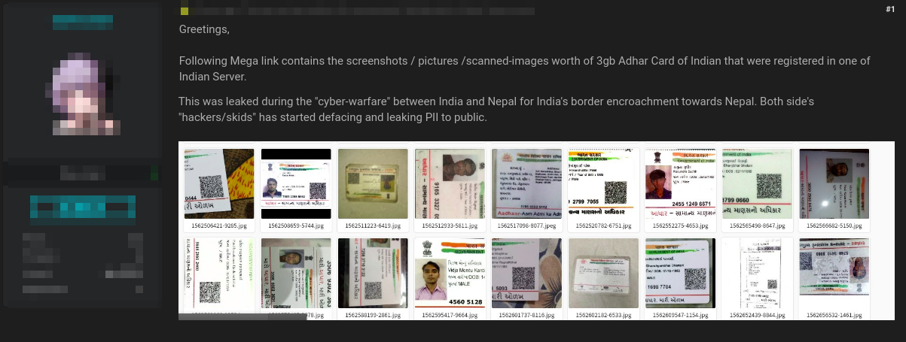
Task: Open thumbnail above 1562508659-5744.jpg
Action: point(296,183)
